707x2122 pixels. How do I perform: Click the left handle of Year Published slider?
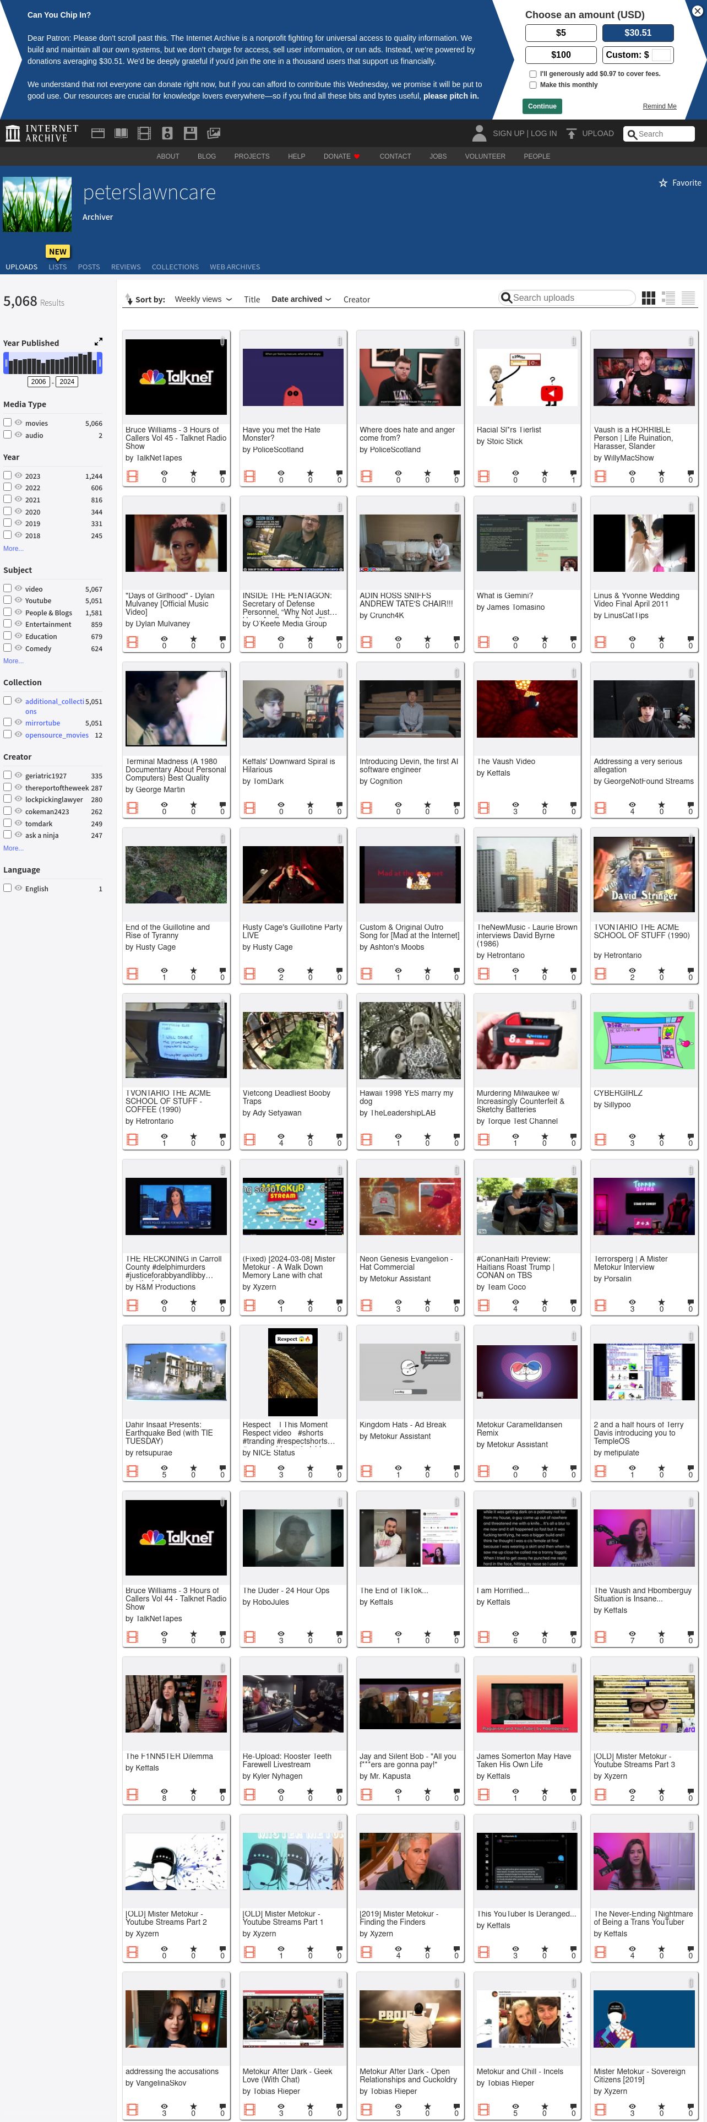[x=6, y=362]
